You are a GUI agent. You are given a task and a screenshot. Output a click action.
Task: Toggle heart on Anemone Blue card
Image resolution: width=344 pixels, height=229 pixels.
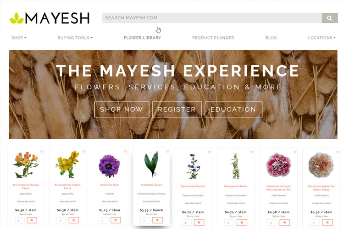tap(126, 152)
